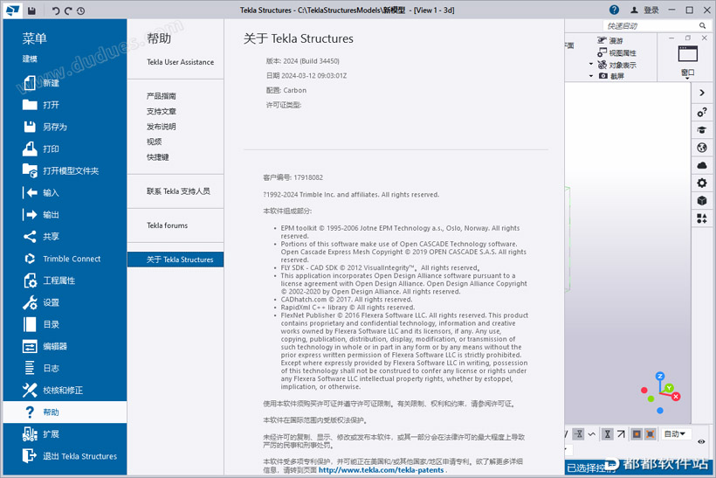Image resolution: width=716 pixels, height=478 pixels.
Task: Open 工程属性 menu entry
Action: 65,281
